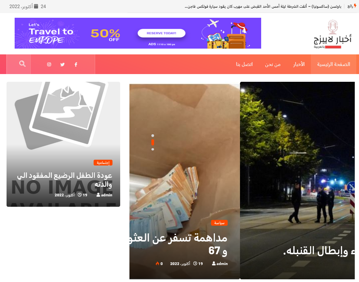The height and width of the screenshot is (282, 359).
Task: Click the flame views icon on money post
Action: tap(157, 263)
